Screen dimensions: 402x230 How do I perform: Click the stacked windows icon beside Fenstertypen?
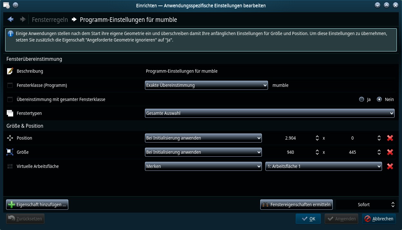pos(10,113)
